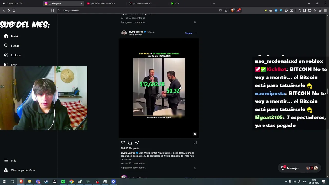
Task: Open the 7TV extension icon in toolbar
Action: (281, 10)
